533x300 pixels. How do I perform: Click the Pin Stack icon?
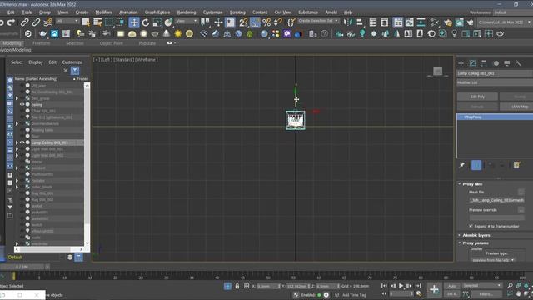(x=461, y=165)
